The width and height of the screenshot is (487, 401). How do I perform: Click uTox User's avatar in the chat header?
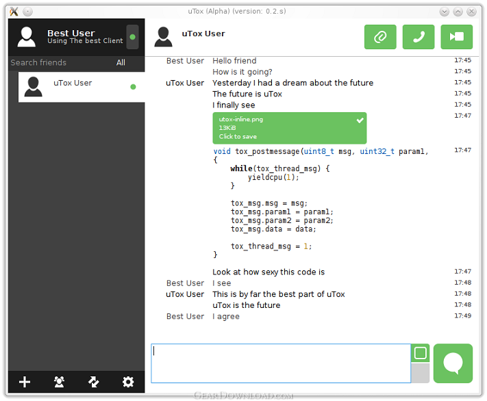click(x=163, y=37)
